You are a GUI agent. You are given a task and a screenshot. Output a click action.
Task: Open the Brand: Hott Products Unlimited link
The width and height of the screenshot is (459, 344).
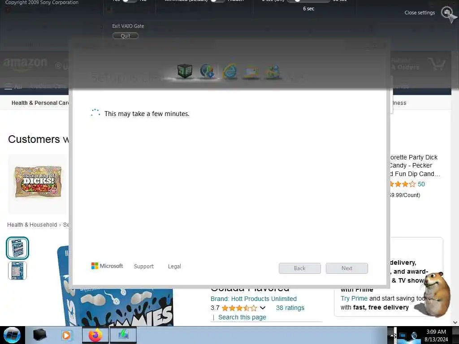tap(254, 299)
